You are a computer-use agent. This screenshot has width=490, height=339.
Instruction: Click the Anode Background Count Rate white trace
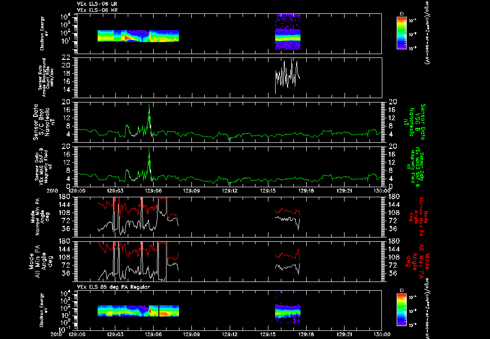(x=288, y=75)
